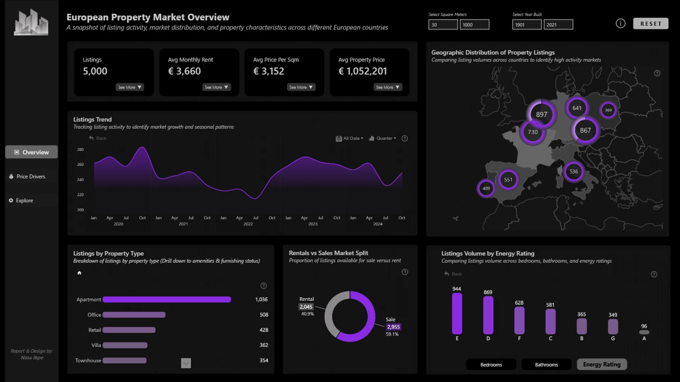
Task: Toggle the Energy Rating view button
Action: point(602,364)
